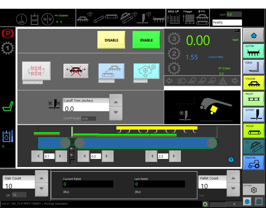This screenshot has height=208, width=266.
Task: Increment Pallet Count with the up arrow
Action: [x=233, y=178]
